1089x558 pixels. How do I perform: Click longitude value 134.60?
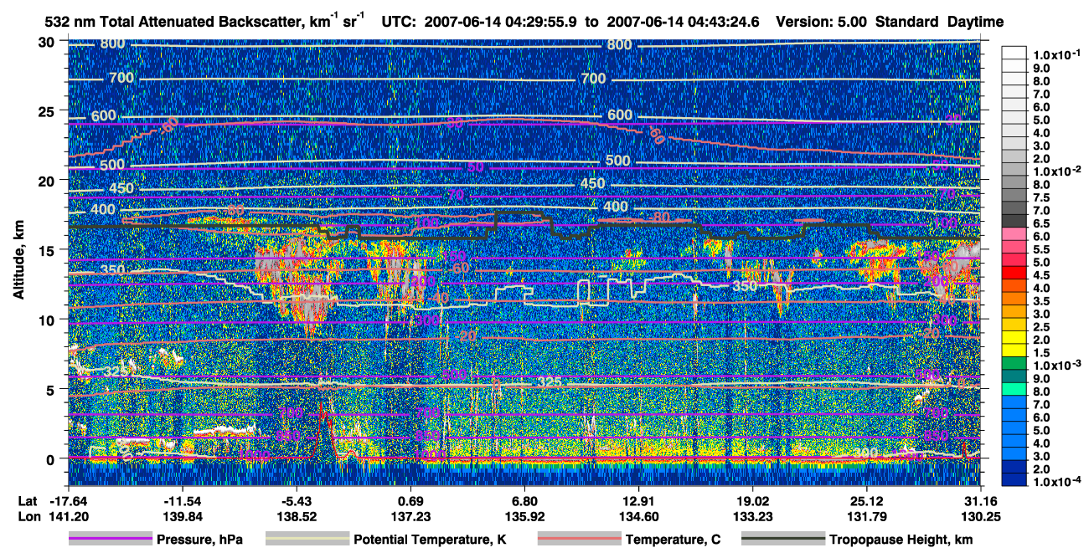point(638,516)
